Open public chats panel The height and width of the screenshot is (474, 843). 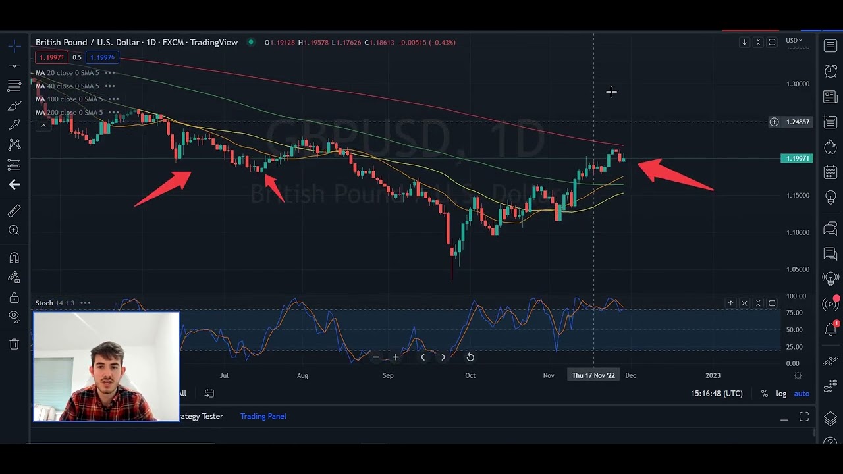point(830,228)
